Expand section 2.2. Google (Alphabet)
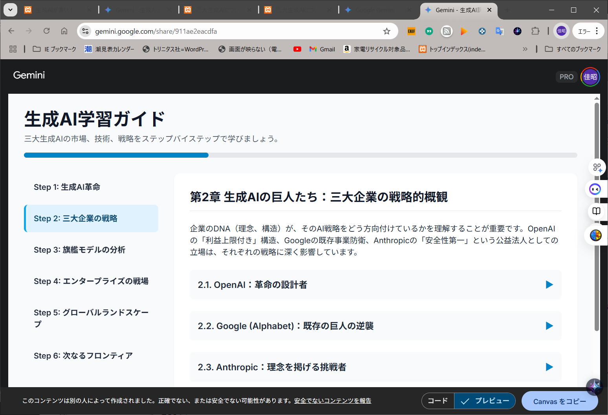Image resolution: width=608 pixels, height=415 pixels. (x=375, y=326)
